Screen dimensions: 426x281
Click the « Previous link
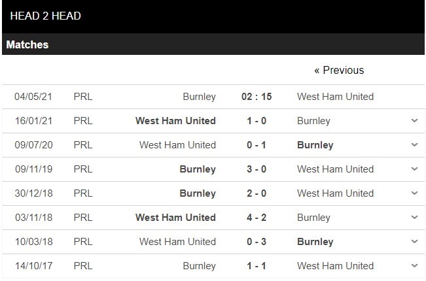(339, 70)
